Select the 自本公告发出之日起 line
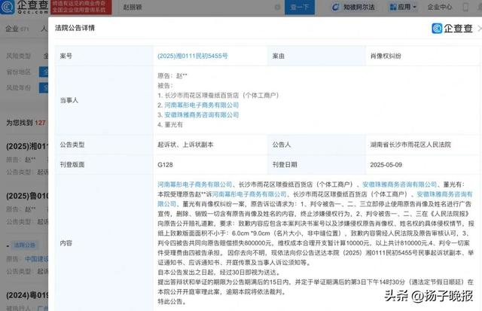482x311 pixels. [x=219, y=273]
